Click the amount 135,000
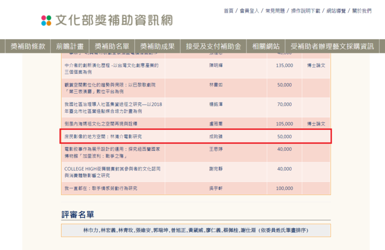This screenshot has width=385, height=250. tap(284, 66)
